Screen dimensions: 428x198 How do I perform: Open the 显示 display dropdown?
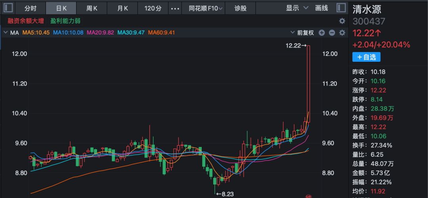pyautogui.click(x=297, y=8)
